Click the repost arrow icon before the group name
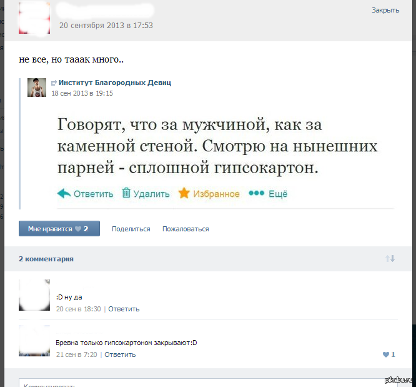This screenshot has height=387, width=416. (x=54, y=83)
